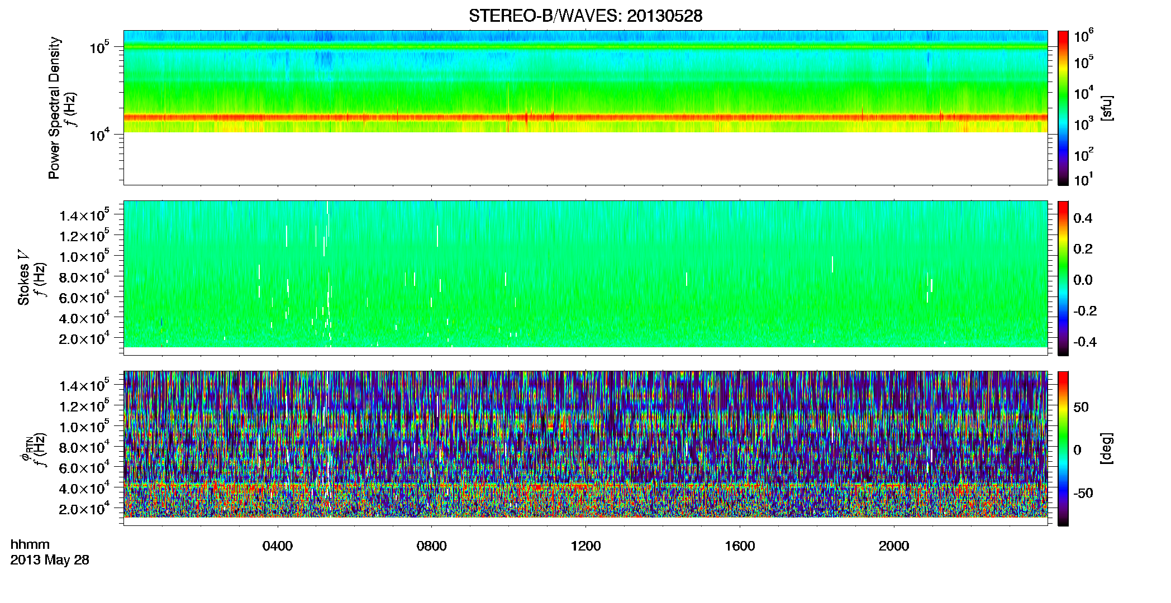The image size is (1171, 603).
Task: Click the [sfu] unit label
Action: (1106, 108)
